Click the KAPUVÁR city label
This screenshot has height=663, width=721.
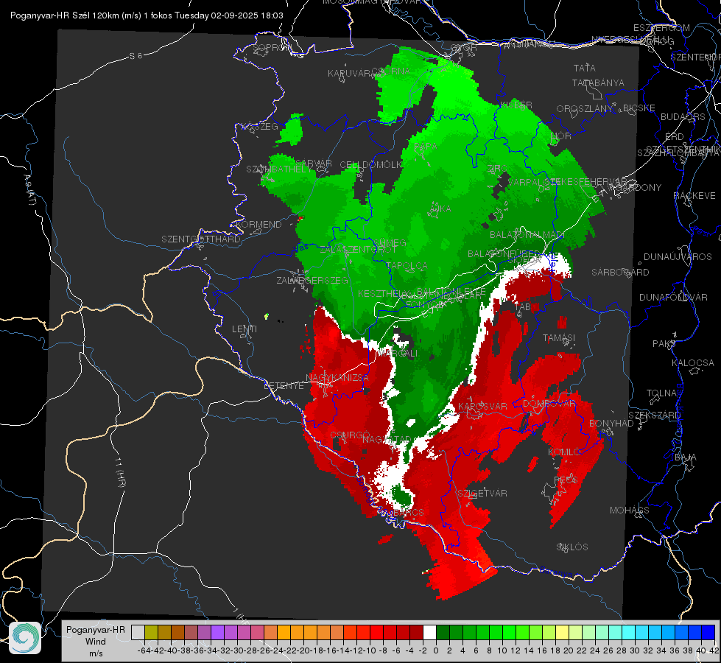tap(349, 74)
